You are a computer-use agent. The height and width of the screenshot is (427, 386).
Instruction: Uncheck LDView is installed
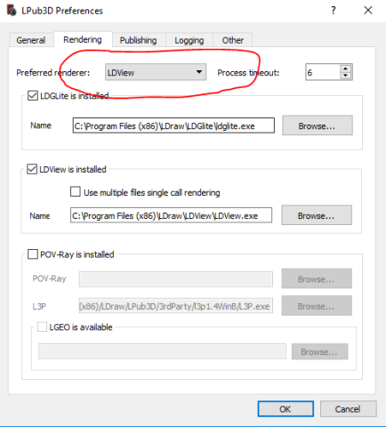(32, 169)
